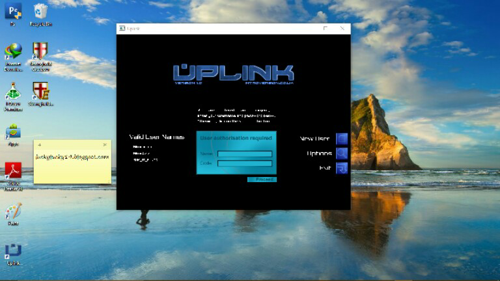Click the Exit arrow icon
This screenshot has width=500, height=281.
342,168
